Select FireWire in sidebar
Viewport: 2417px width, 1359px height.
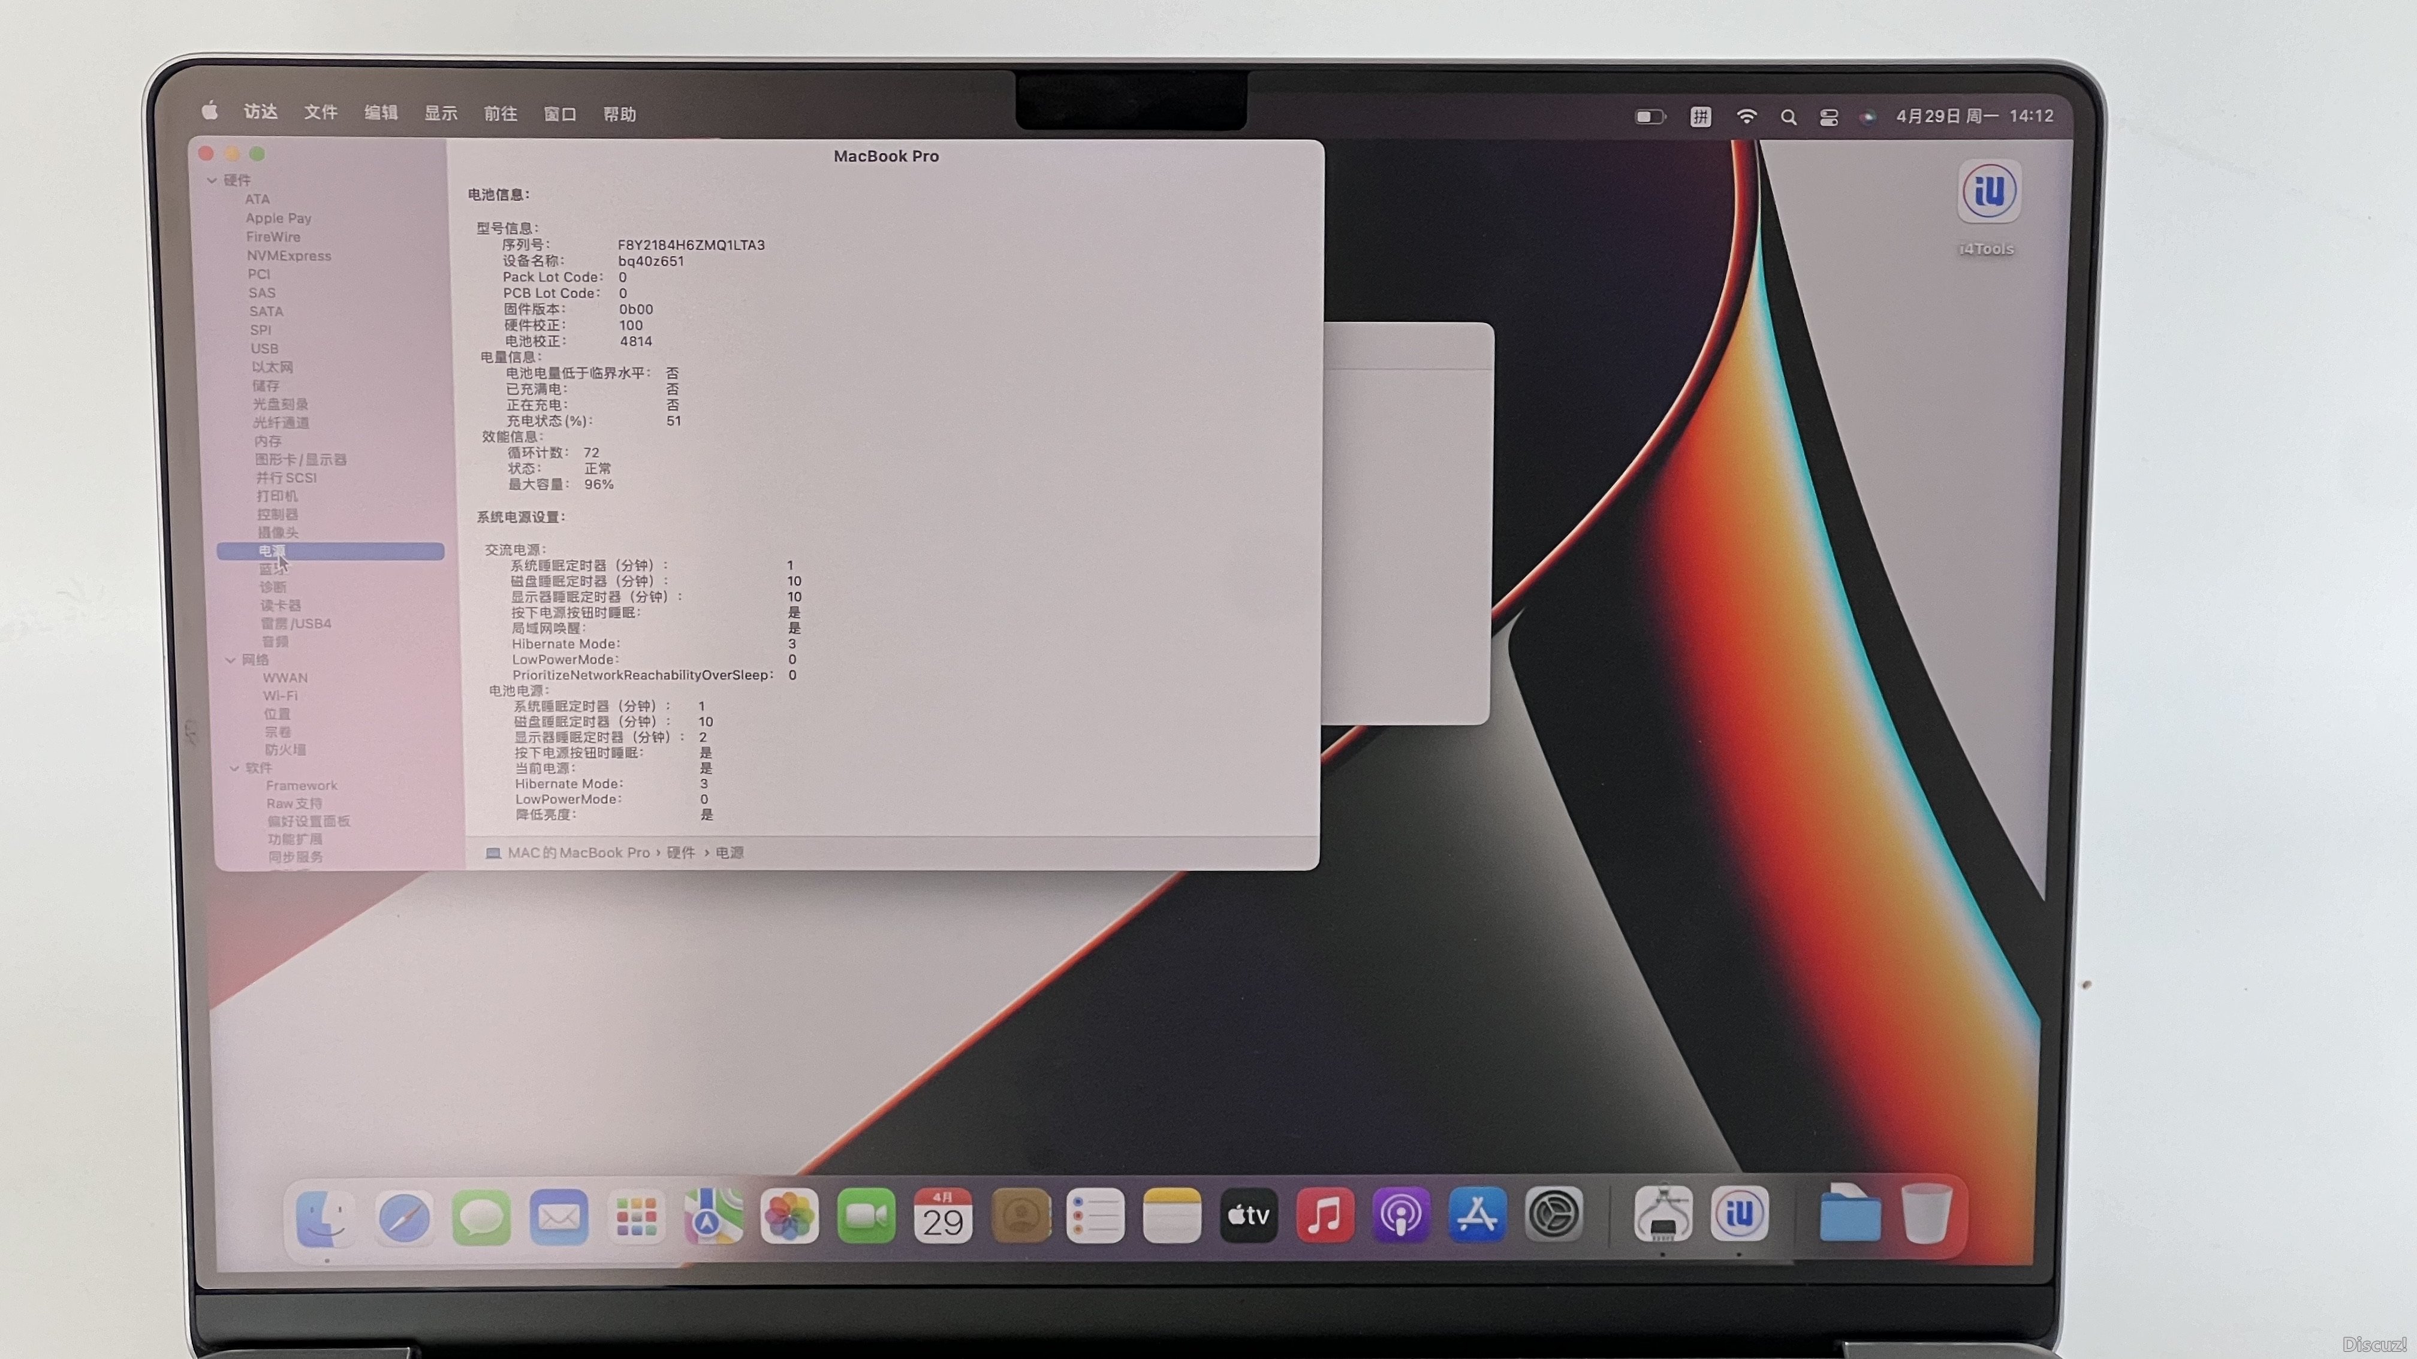tap(273, 237)
